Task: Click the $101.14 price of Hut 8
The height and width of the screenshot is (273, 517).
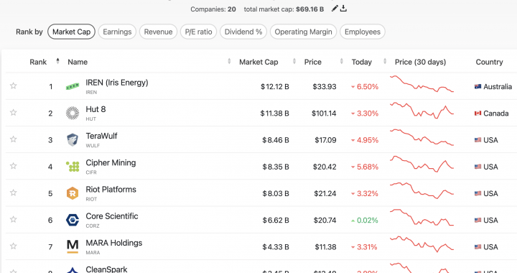Action: tap(324, 114)
